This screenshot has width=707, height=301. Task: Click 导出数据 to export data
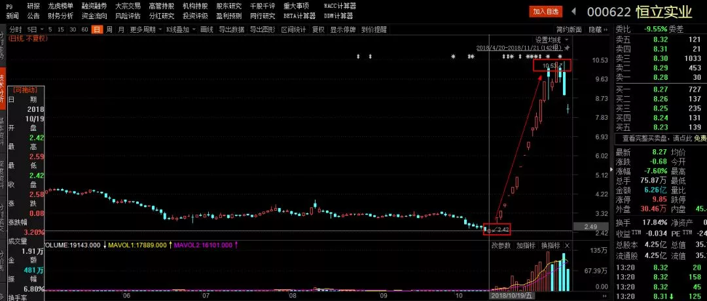tap(232, 29)
